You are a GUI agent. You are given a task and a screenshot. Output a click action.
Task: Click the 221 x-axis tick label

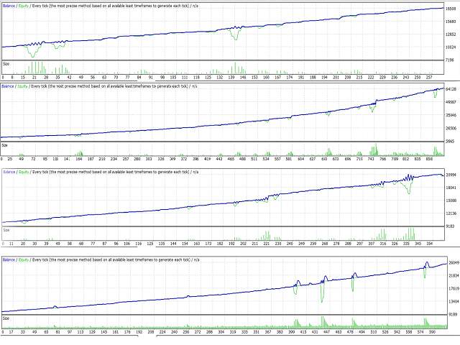click(x=267, y=244)
